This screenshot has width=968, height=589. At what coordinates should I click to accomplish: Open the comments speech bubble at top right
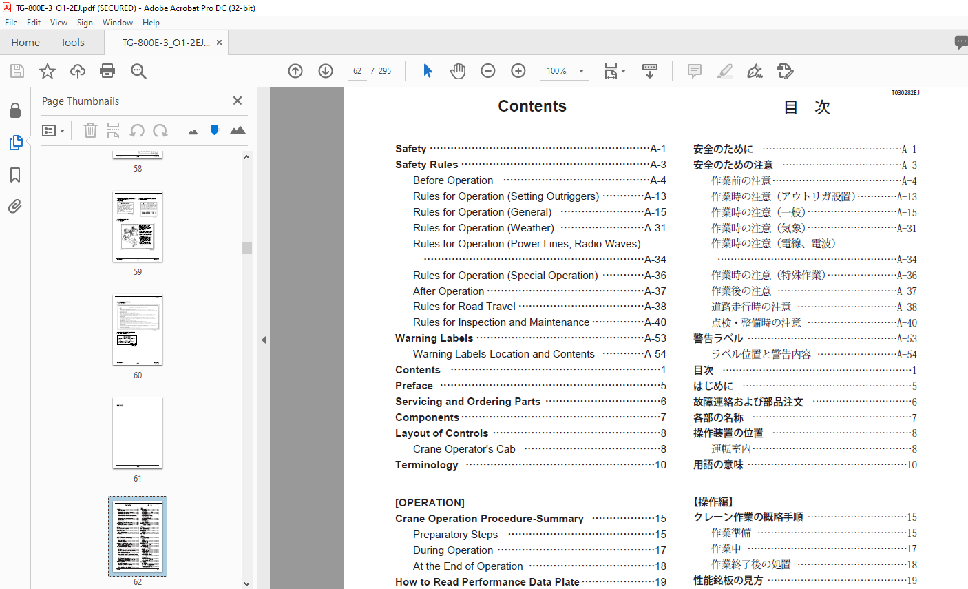[961, 43]
